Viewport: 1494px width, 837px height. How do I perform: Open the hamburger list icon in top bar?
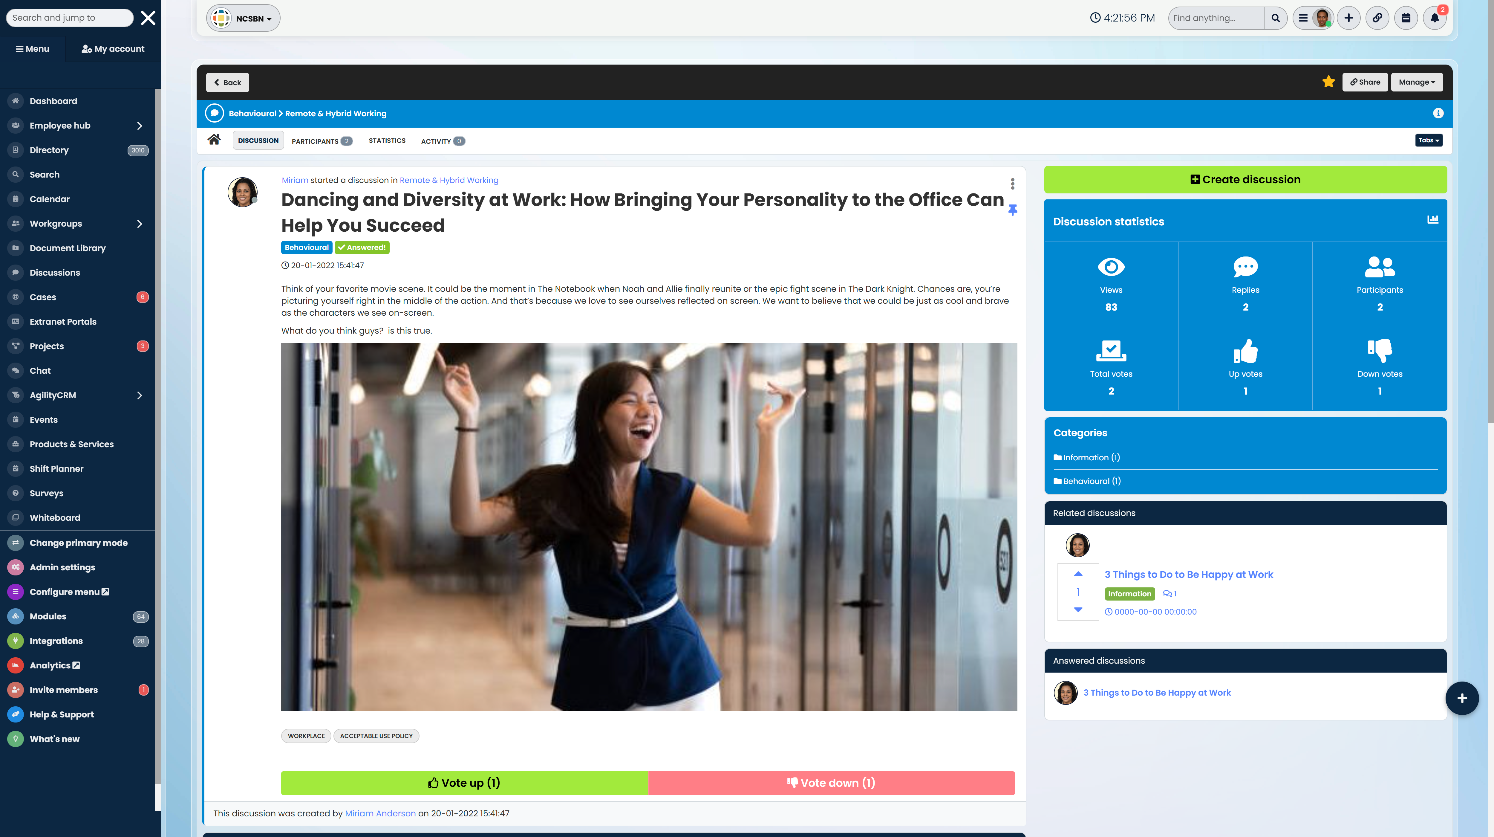(x=1303, y=18)
